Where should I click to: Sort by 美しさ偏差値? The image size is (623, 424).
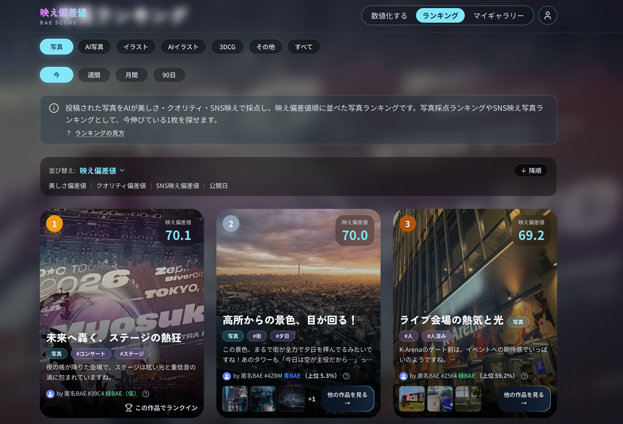coord(68,186)
